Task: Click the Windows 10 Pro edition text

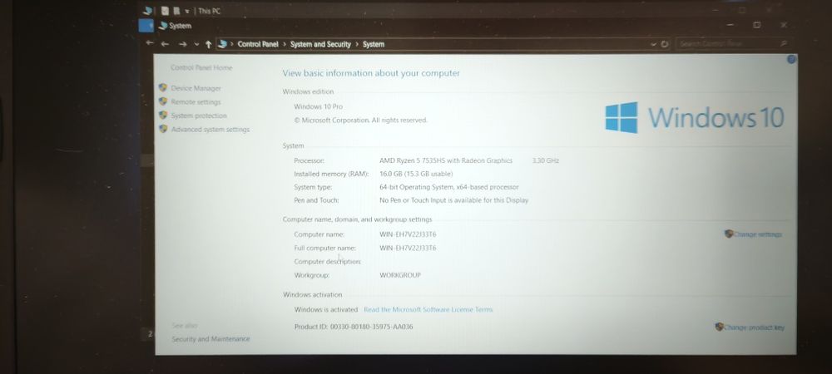Action: [319, 106]
